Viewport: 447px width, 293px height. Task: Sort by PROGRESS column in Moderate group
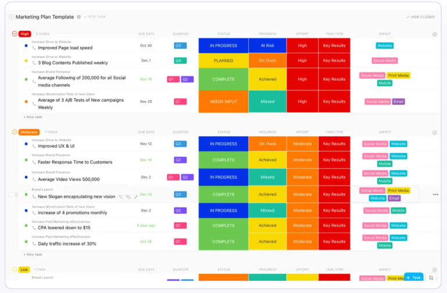268,132
